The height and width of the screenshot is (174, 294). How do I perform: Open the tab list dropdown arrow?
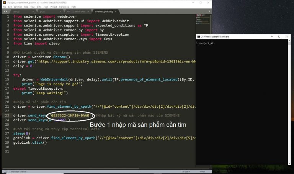(x=209, y=12)
